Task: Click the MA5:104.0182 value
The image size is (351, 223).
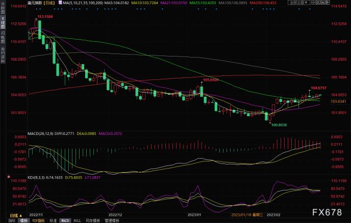Action: point(117,3)
